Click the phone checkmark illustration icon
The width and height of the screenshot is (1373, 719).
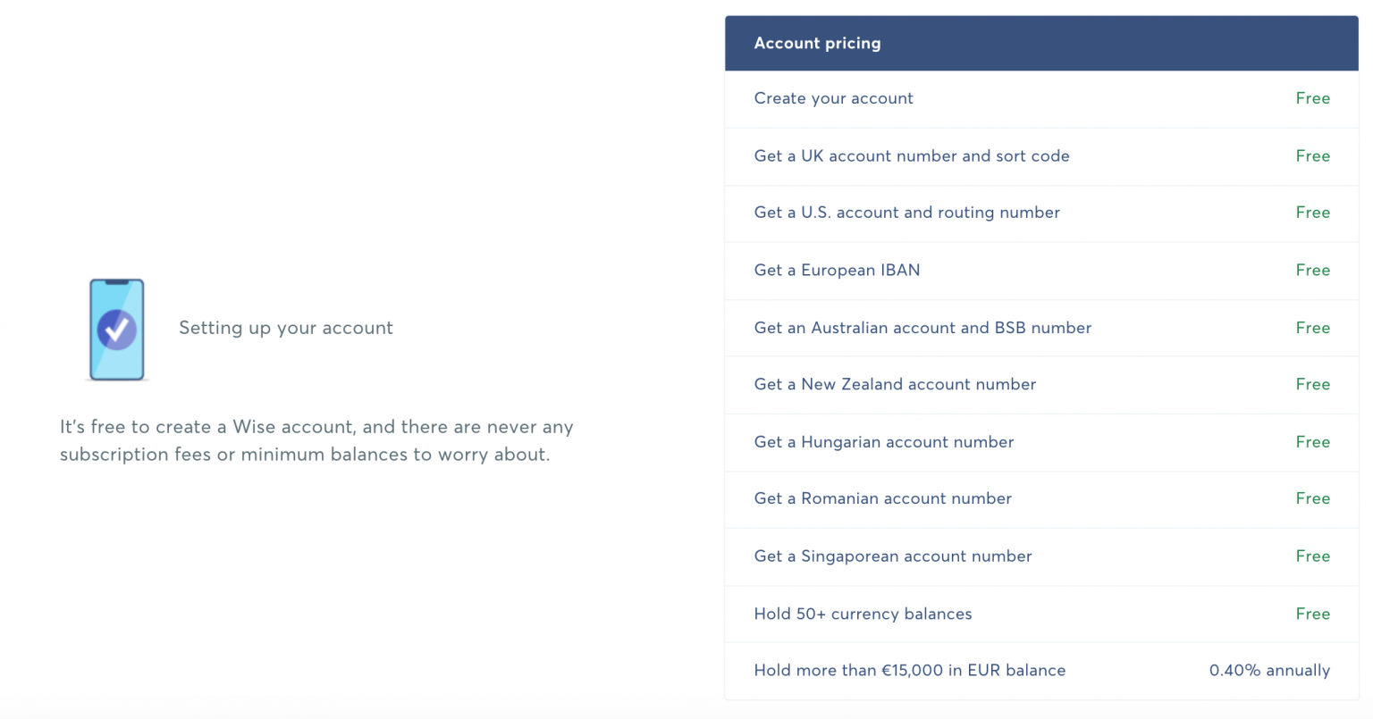[117, 330]
